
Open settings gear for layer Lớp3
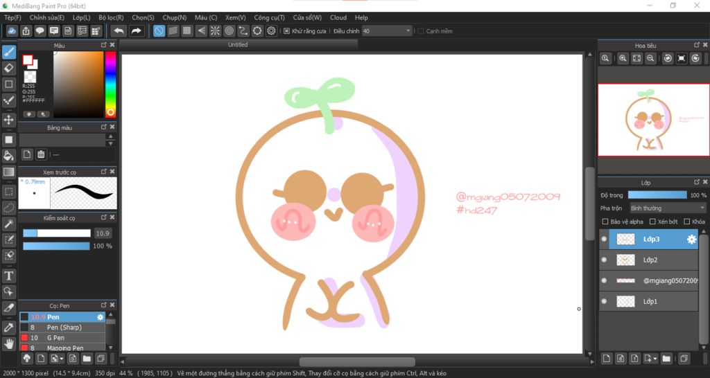click(x=691, y=240)
